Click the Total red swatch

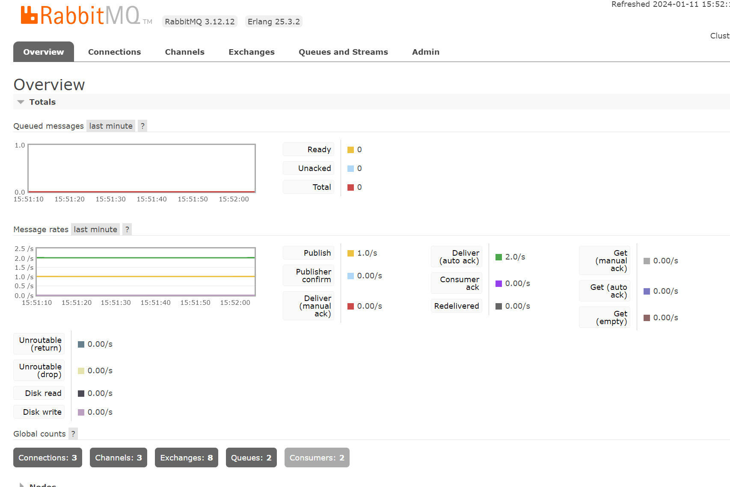click(x=350, y=187)
